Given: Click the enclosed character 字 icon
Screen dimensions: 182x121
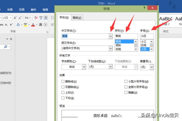Looking at the screenshot, I should point(45,25).
